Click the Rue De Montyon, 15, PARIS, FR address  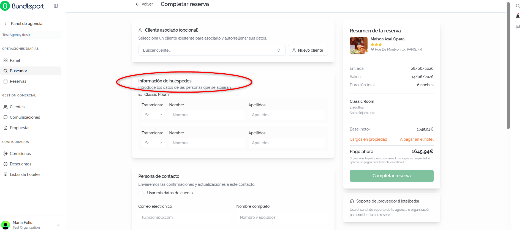tap(398, 49)
